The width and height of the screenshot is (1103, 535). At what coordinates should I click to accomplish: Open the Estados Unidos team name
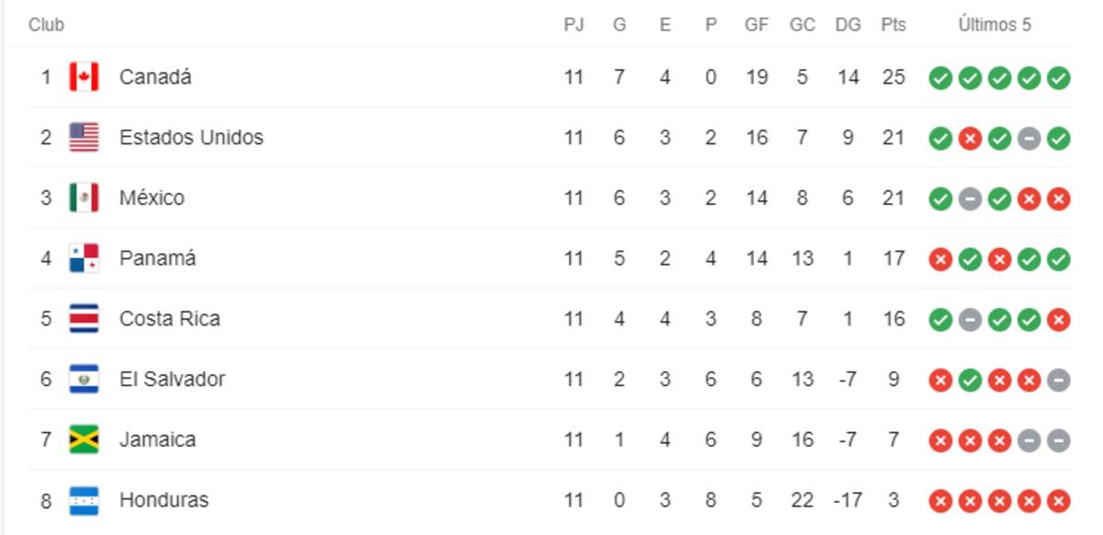[x=191, y=138]
